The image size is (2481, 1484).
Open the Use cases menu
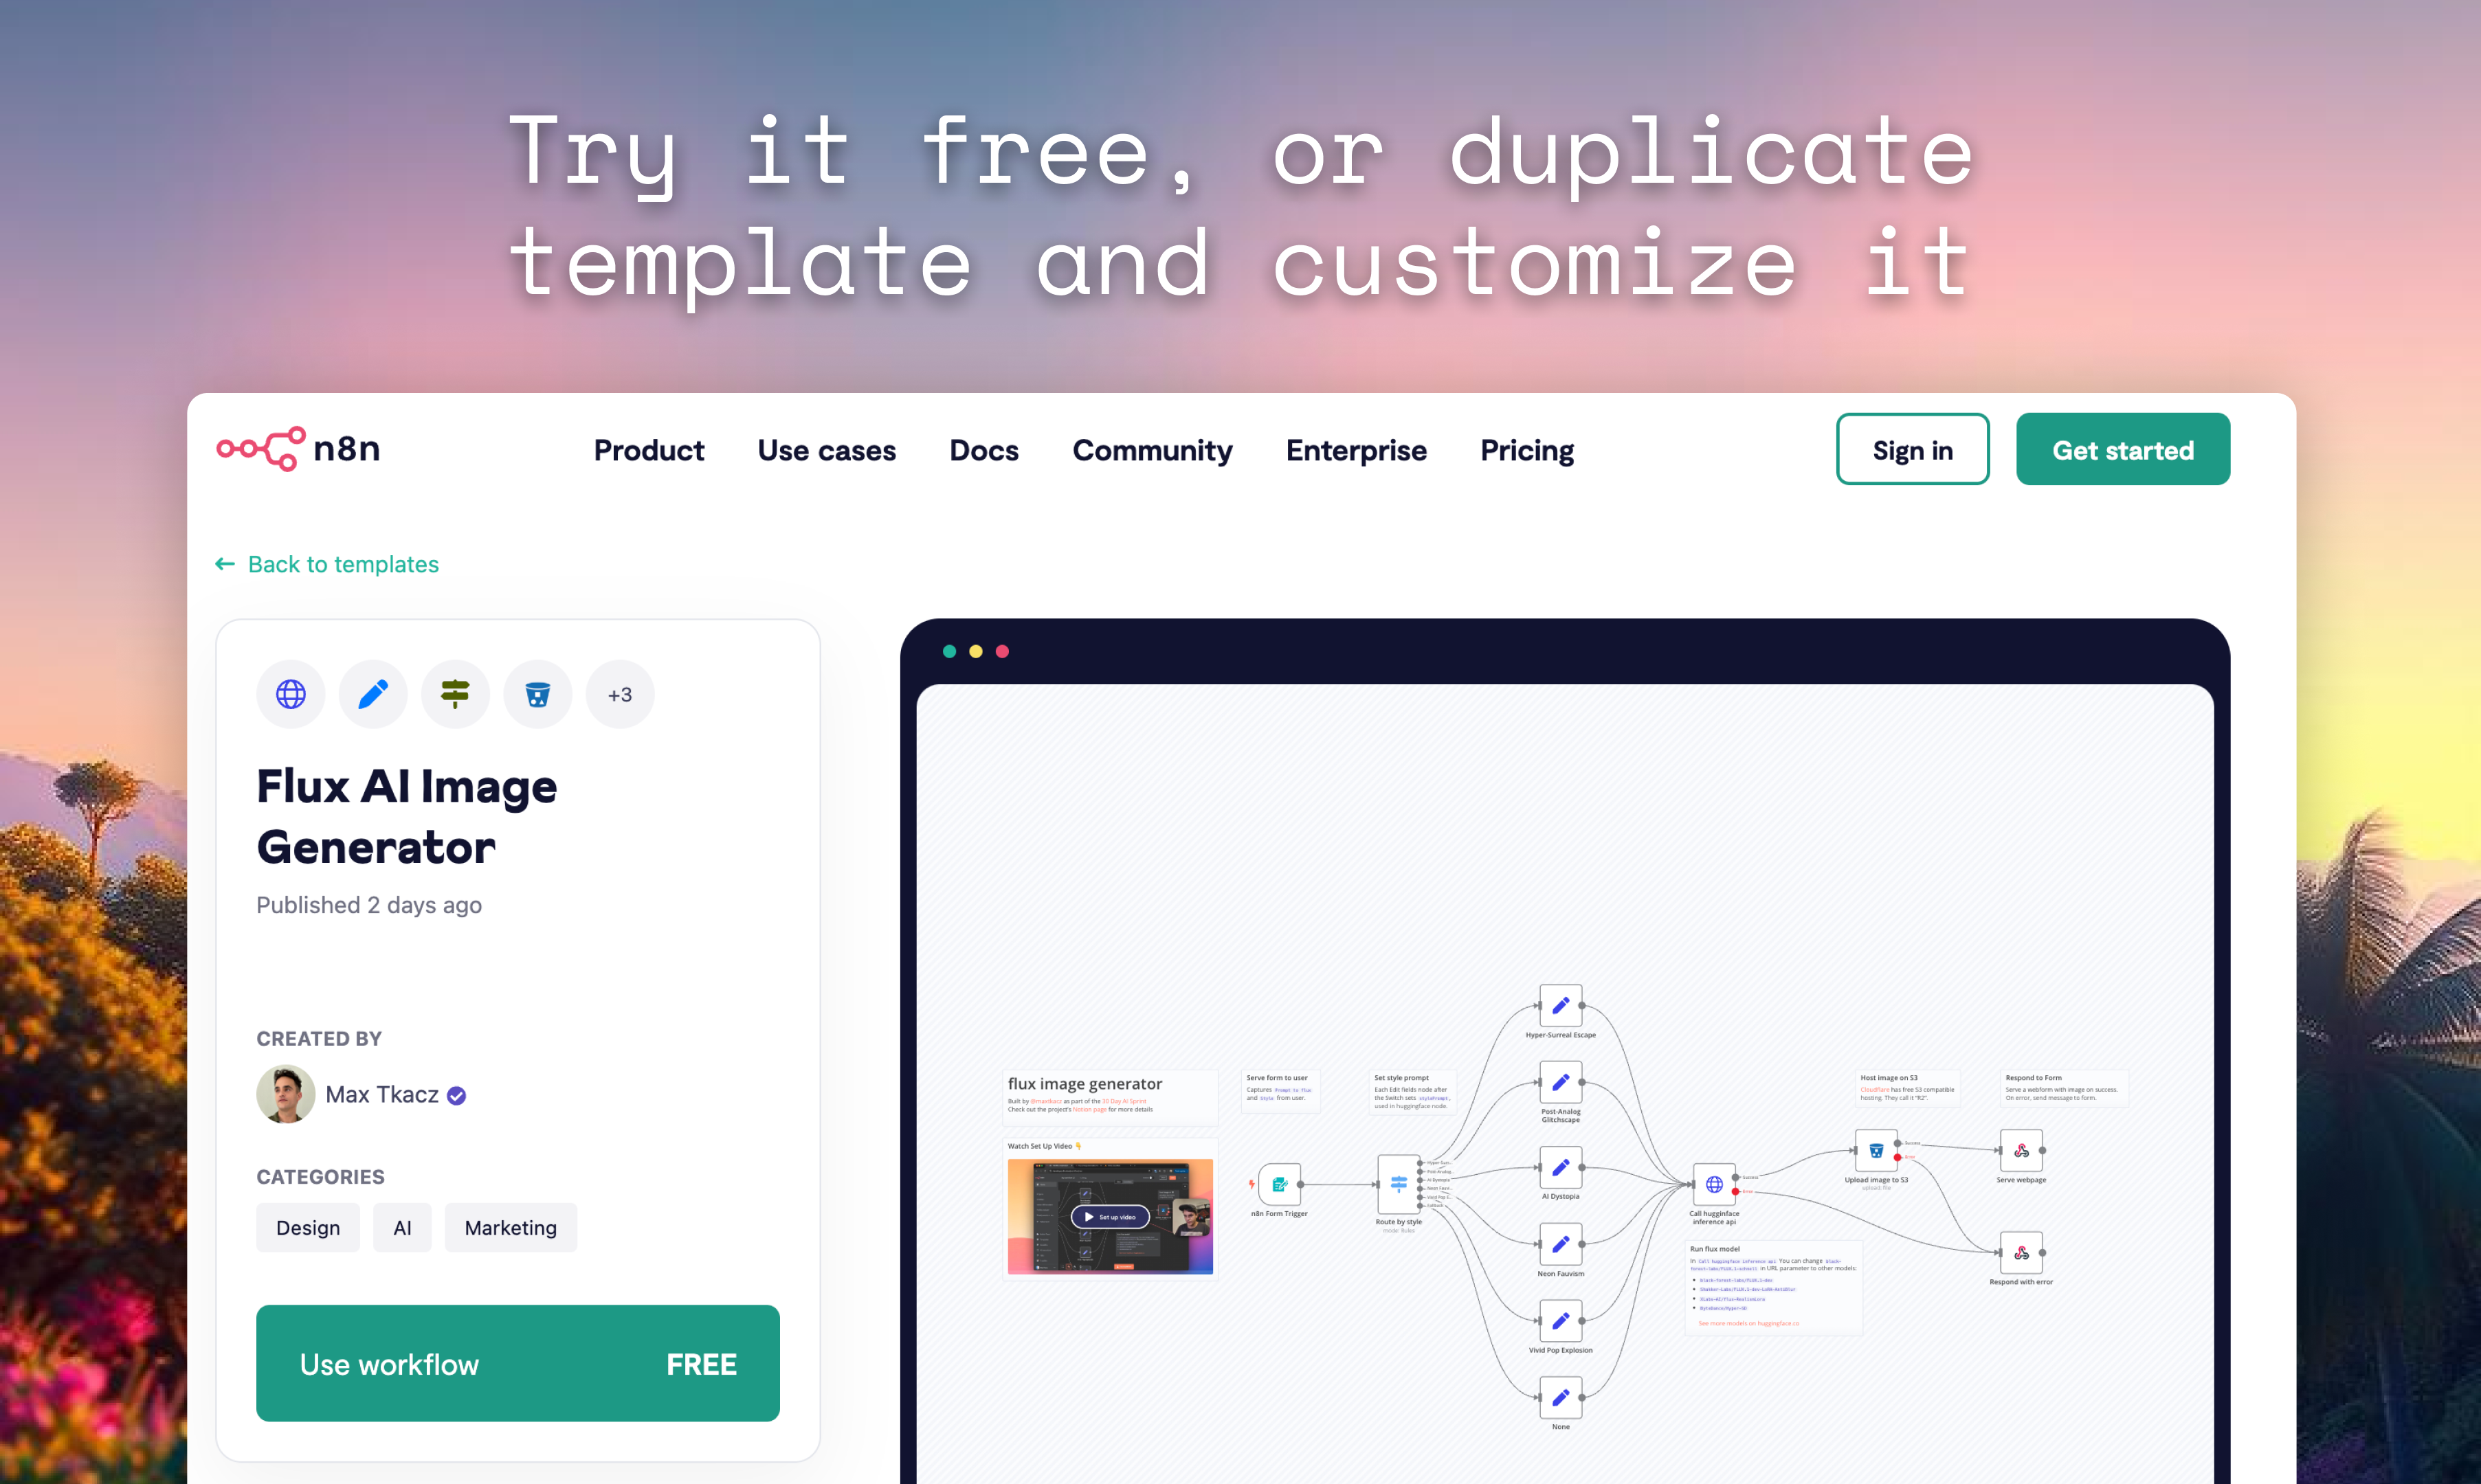click(x=826, y=450)
